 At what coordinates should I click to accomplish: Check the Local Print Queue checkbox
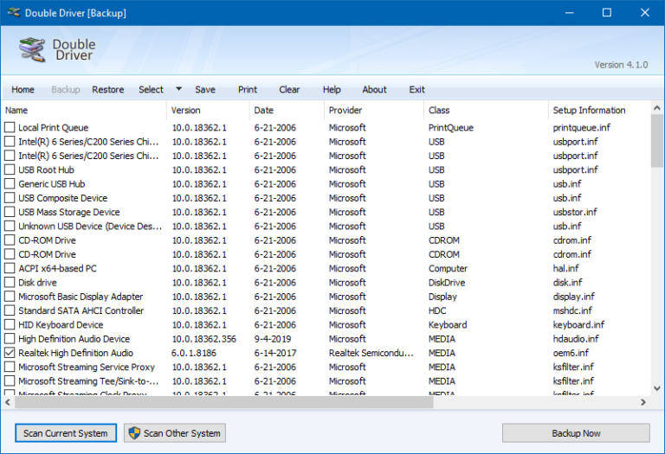click(x=10, y=128)
